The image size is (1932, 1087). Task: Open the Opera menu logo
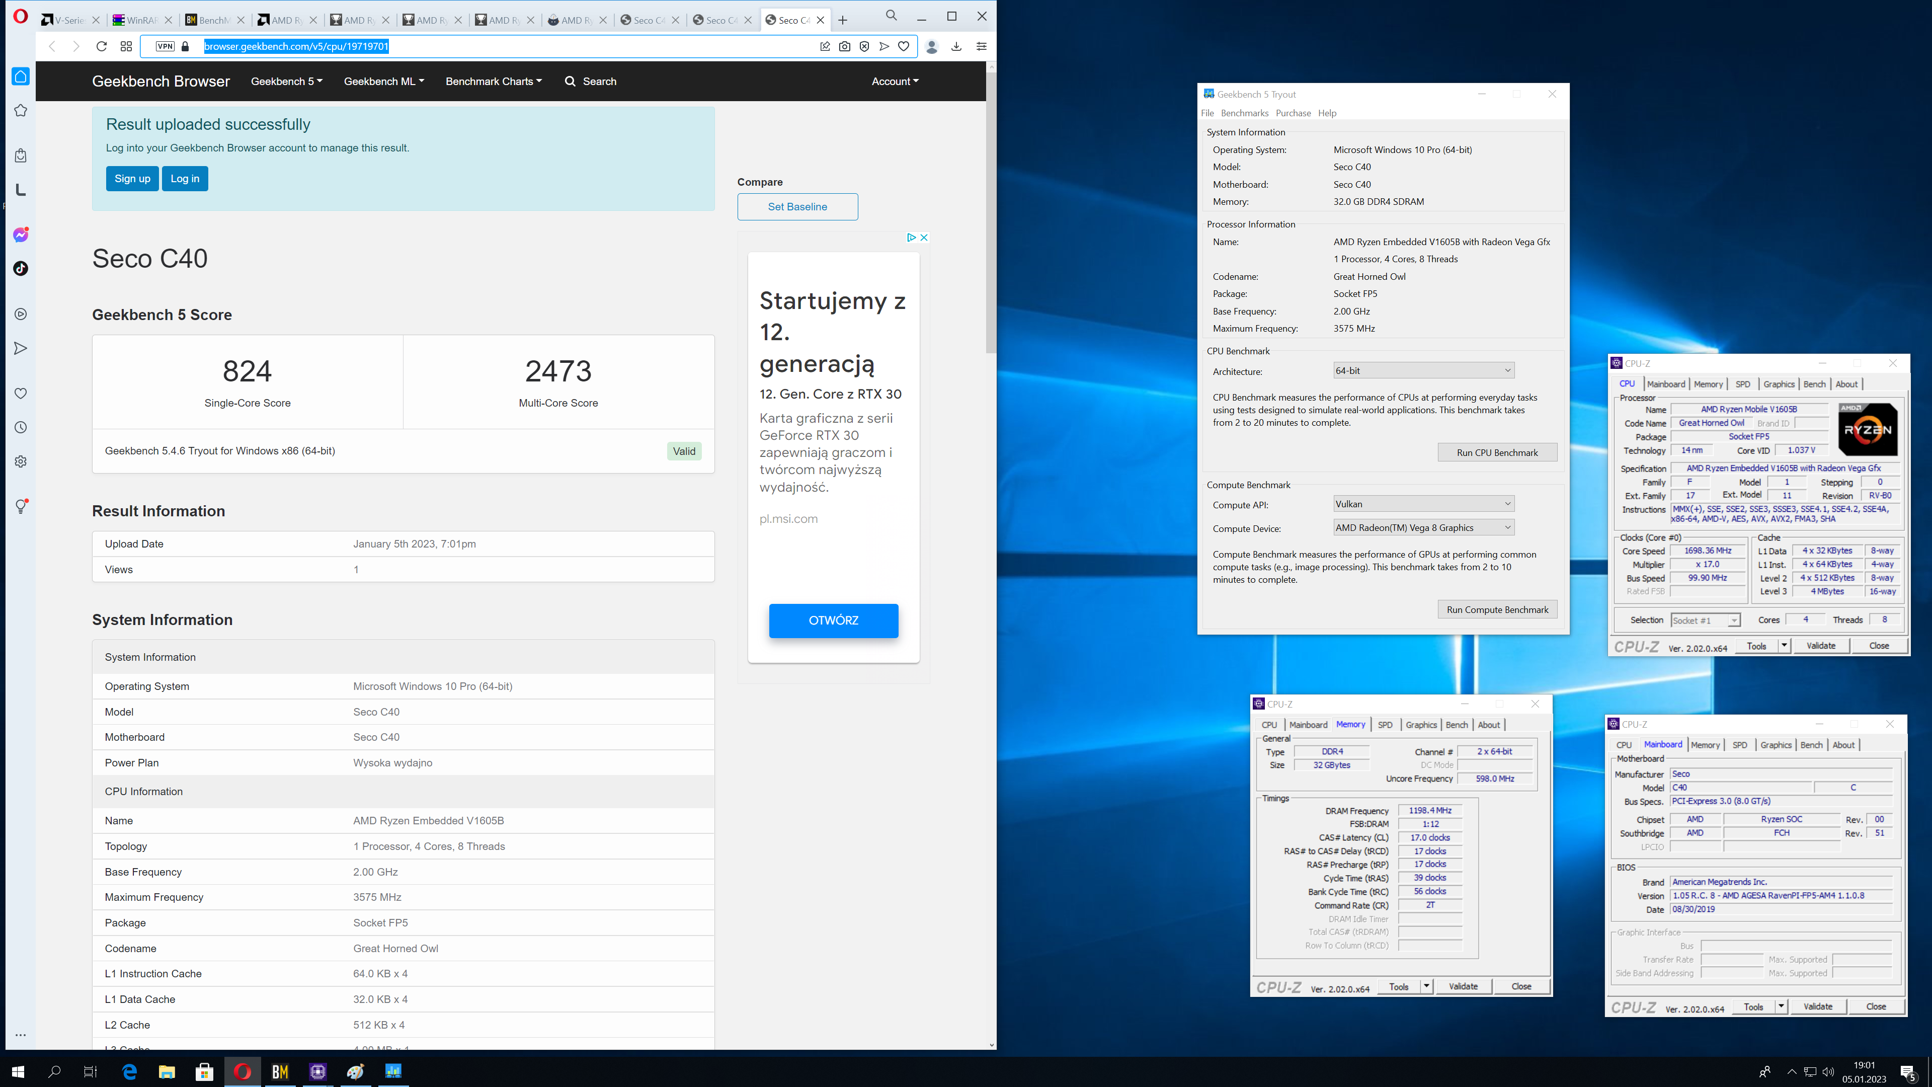[x=20, y=16]
